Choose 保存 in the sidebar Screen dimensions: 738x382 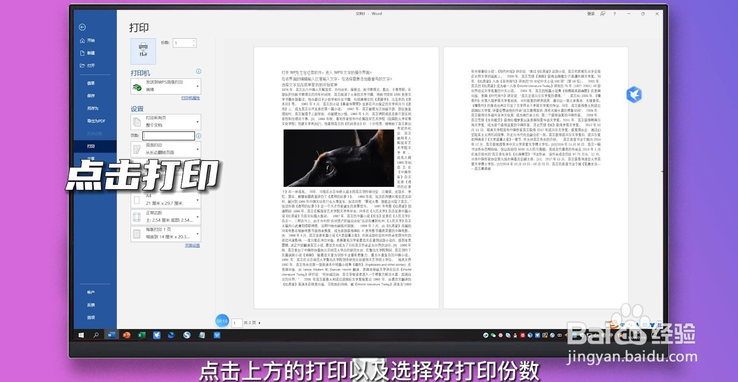[x=91, y=95]
